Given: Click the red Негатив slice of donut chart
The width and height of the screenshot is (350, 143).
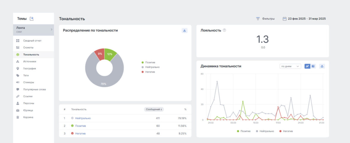Looking at the screenshot, I should click(x=99, y=54).
